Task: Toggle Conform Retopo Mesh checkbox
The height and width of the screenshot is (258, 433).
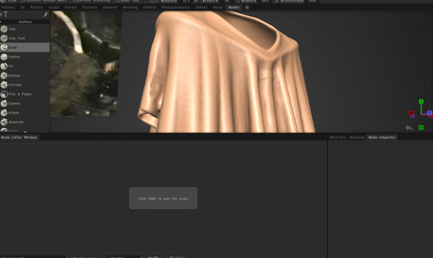Action: point(23,1)
